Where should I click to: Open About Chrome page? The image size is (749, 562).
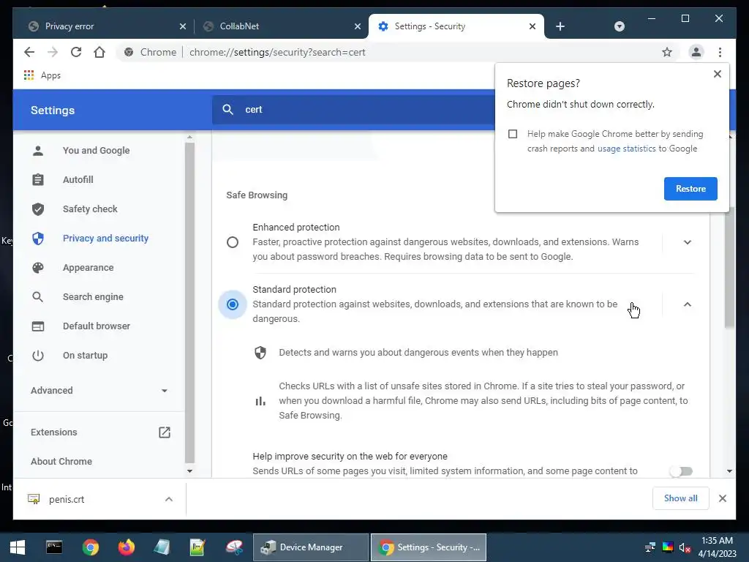61,461
